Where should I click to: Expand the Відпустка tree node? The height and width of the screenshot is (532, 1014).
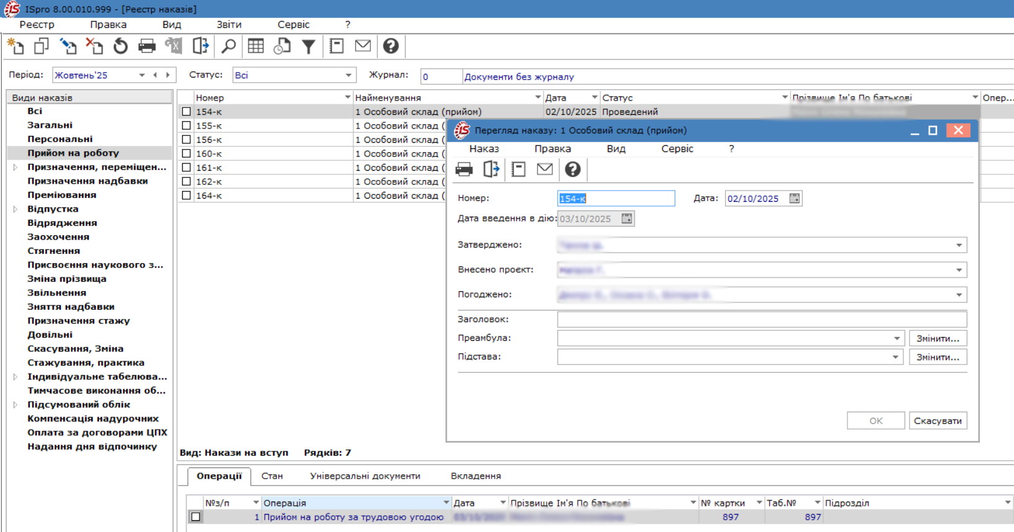(16, 209)
